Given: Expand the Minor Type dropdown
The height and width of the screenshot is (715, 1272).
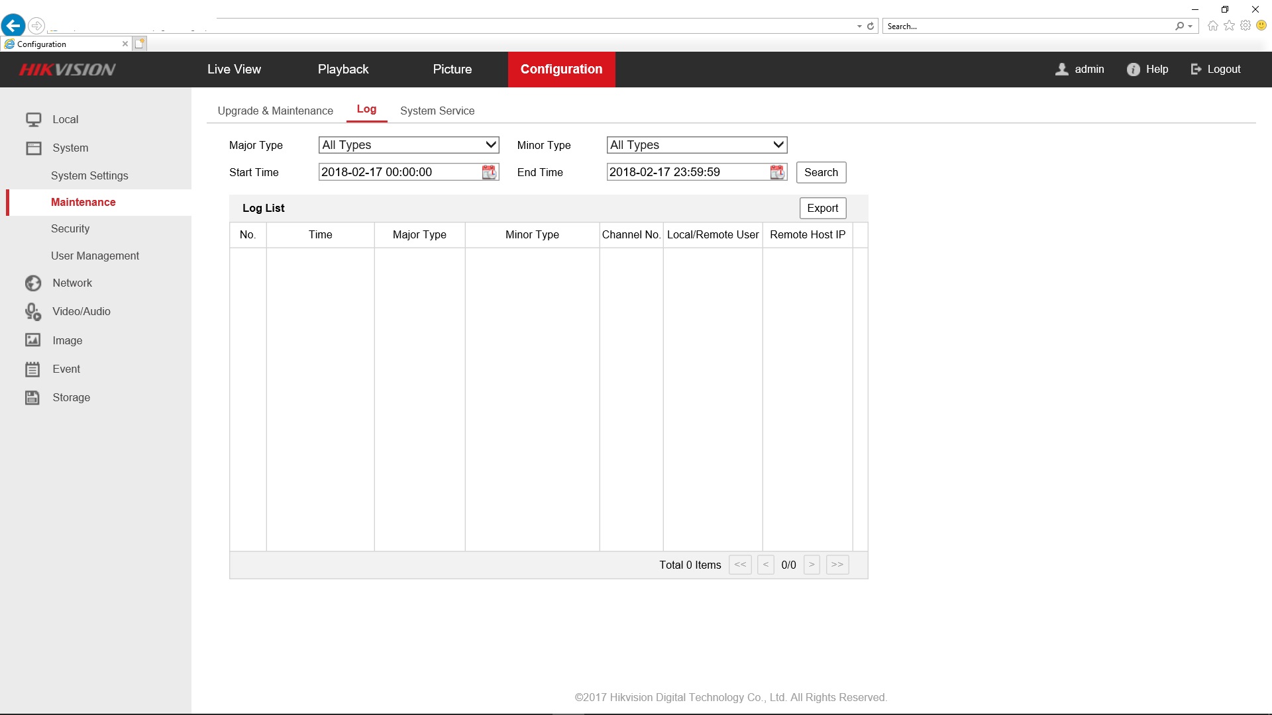Looking at the screenshot, I should [697, 145].
